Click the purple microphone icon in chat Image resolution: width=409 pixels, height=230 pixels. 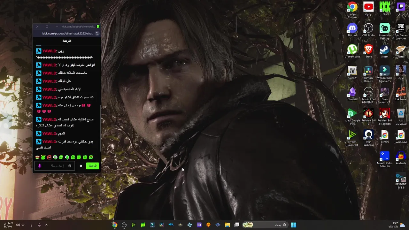point(40,166)
